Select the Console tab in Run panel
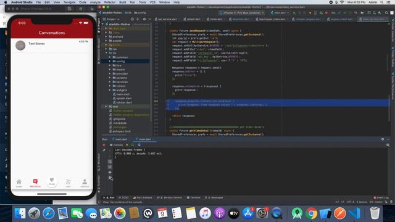Viewport: 395px width, 222px height. (117, 145)
